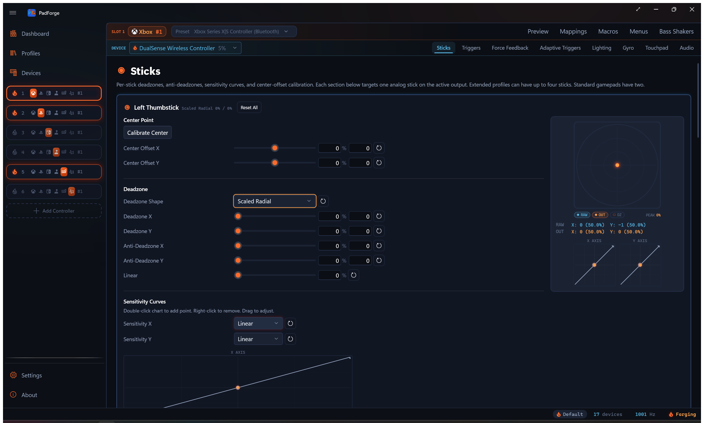Screen dimensions: 704x423
Task: Click the Calibrate Center button
Action: point(148,133)
